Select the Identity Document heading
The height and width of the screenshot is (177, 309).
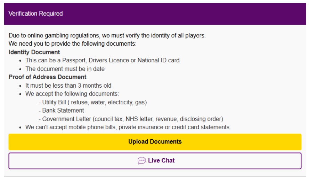point(34,52)
